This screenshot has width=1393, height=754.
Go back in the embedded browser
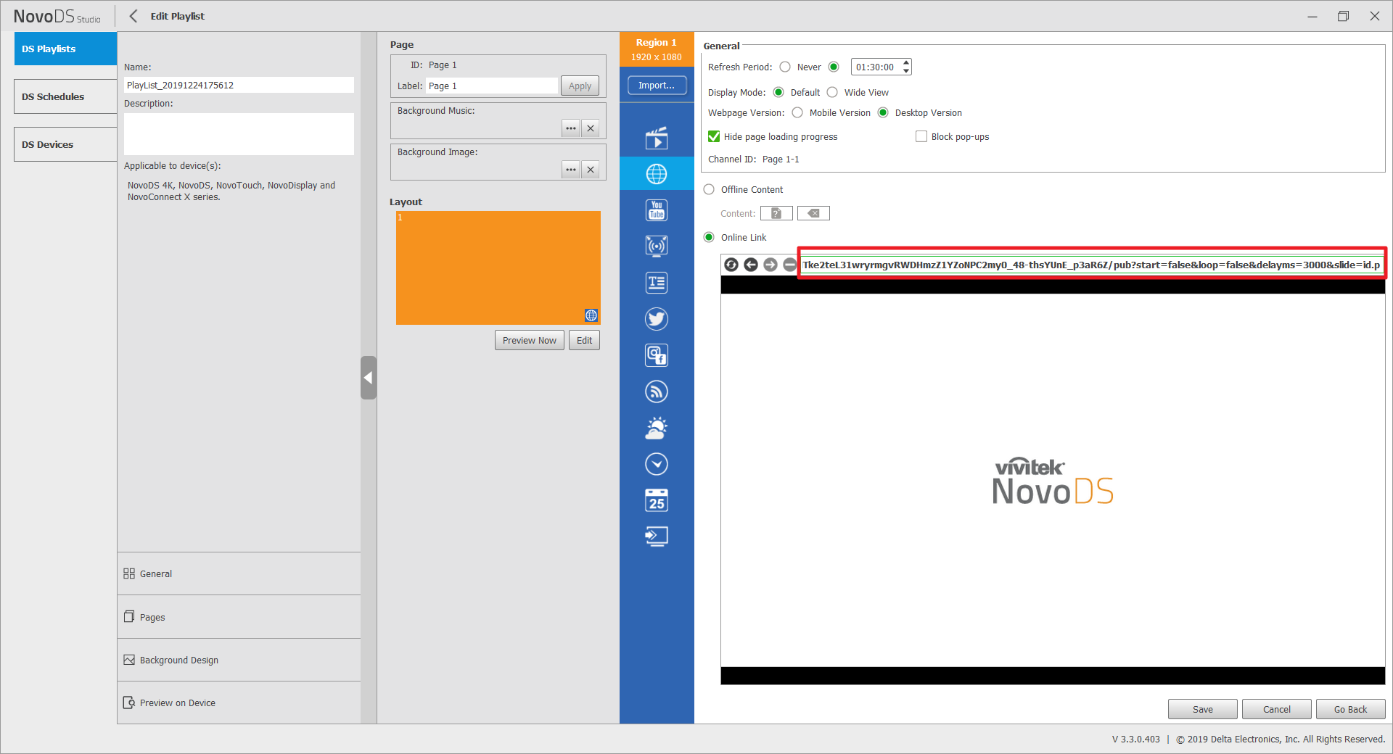(751, 265)
